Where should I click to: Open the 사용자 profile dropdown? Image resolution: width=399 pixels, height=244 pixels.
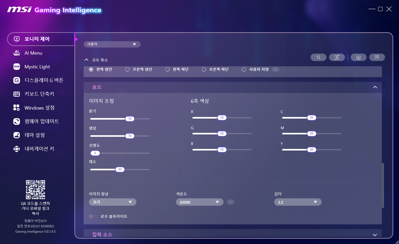112,44
